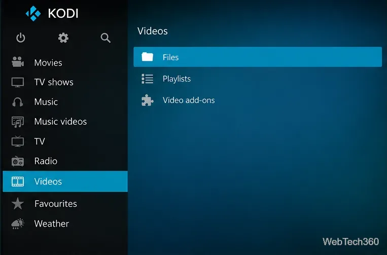Click the Music videos icon
The width and height of the screenshot is (387, 255).
[x=18, y=122]
